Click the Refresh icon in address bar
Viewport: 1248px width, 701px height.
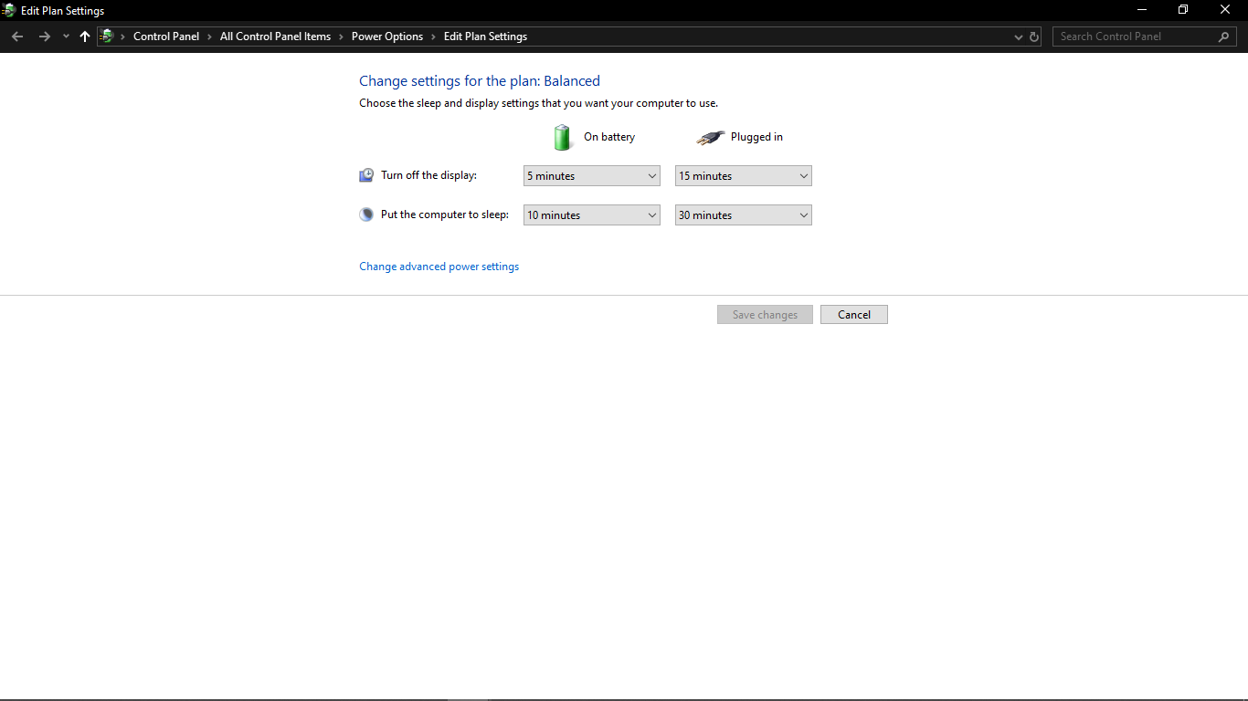(1034, 37)
